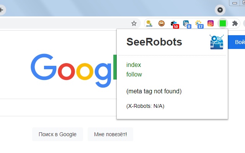Click the "index" status in SeeRobots popup
The height and width of the screenshot is (153, 245).
coord(134,65)
